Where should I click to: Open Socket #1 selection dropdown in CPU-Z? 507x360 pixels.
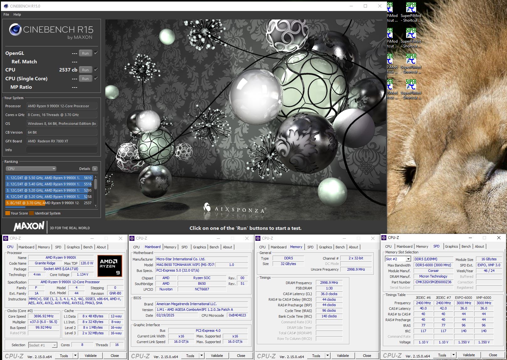(x=43, y=345)
